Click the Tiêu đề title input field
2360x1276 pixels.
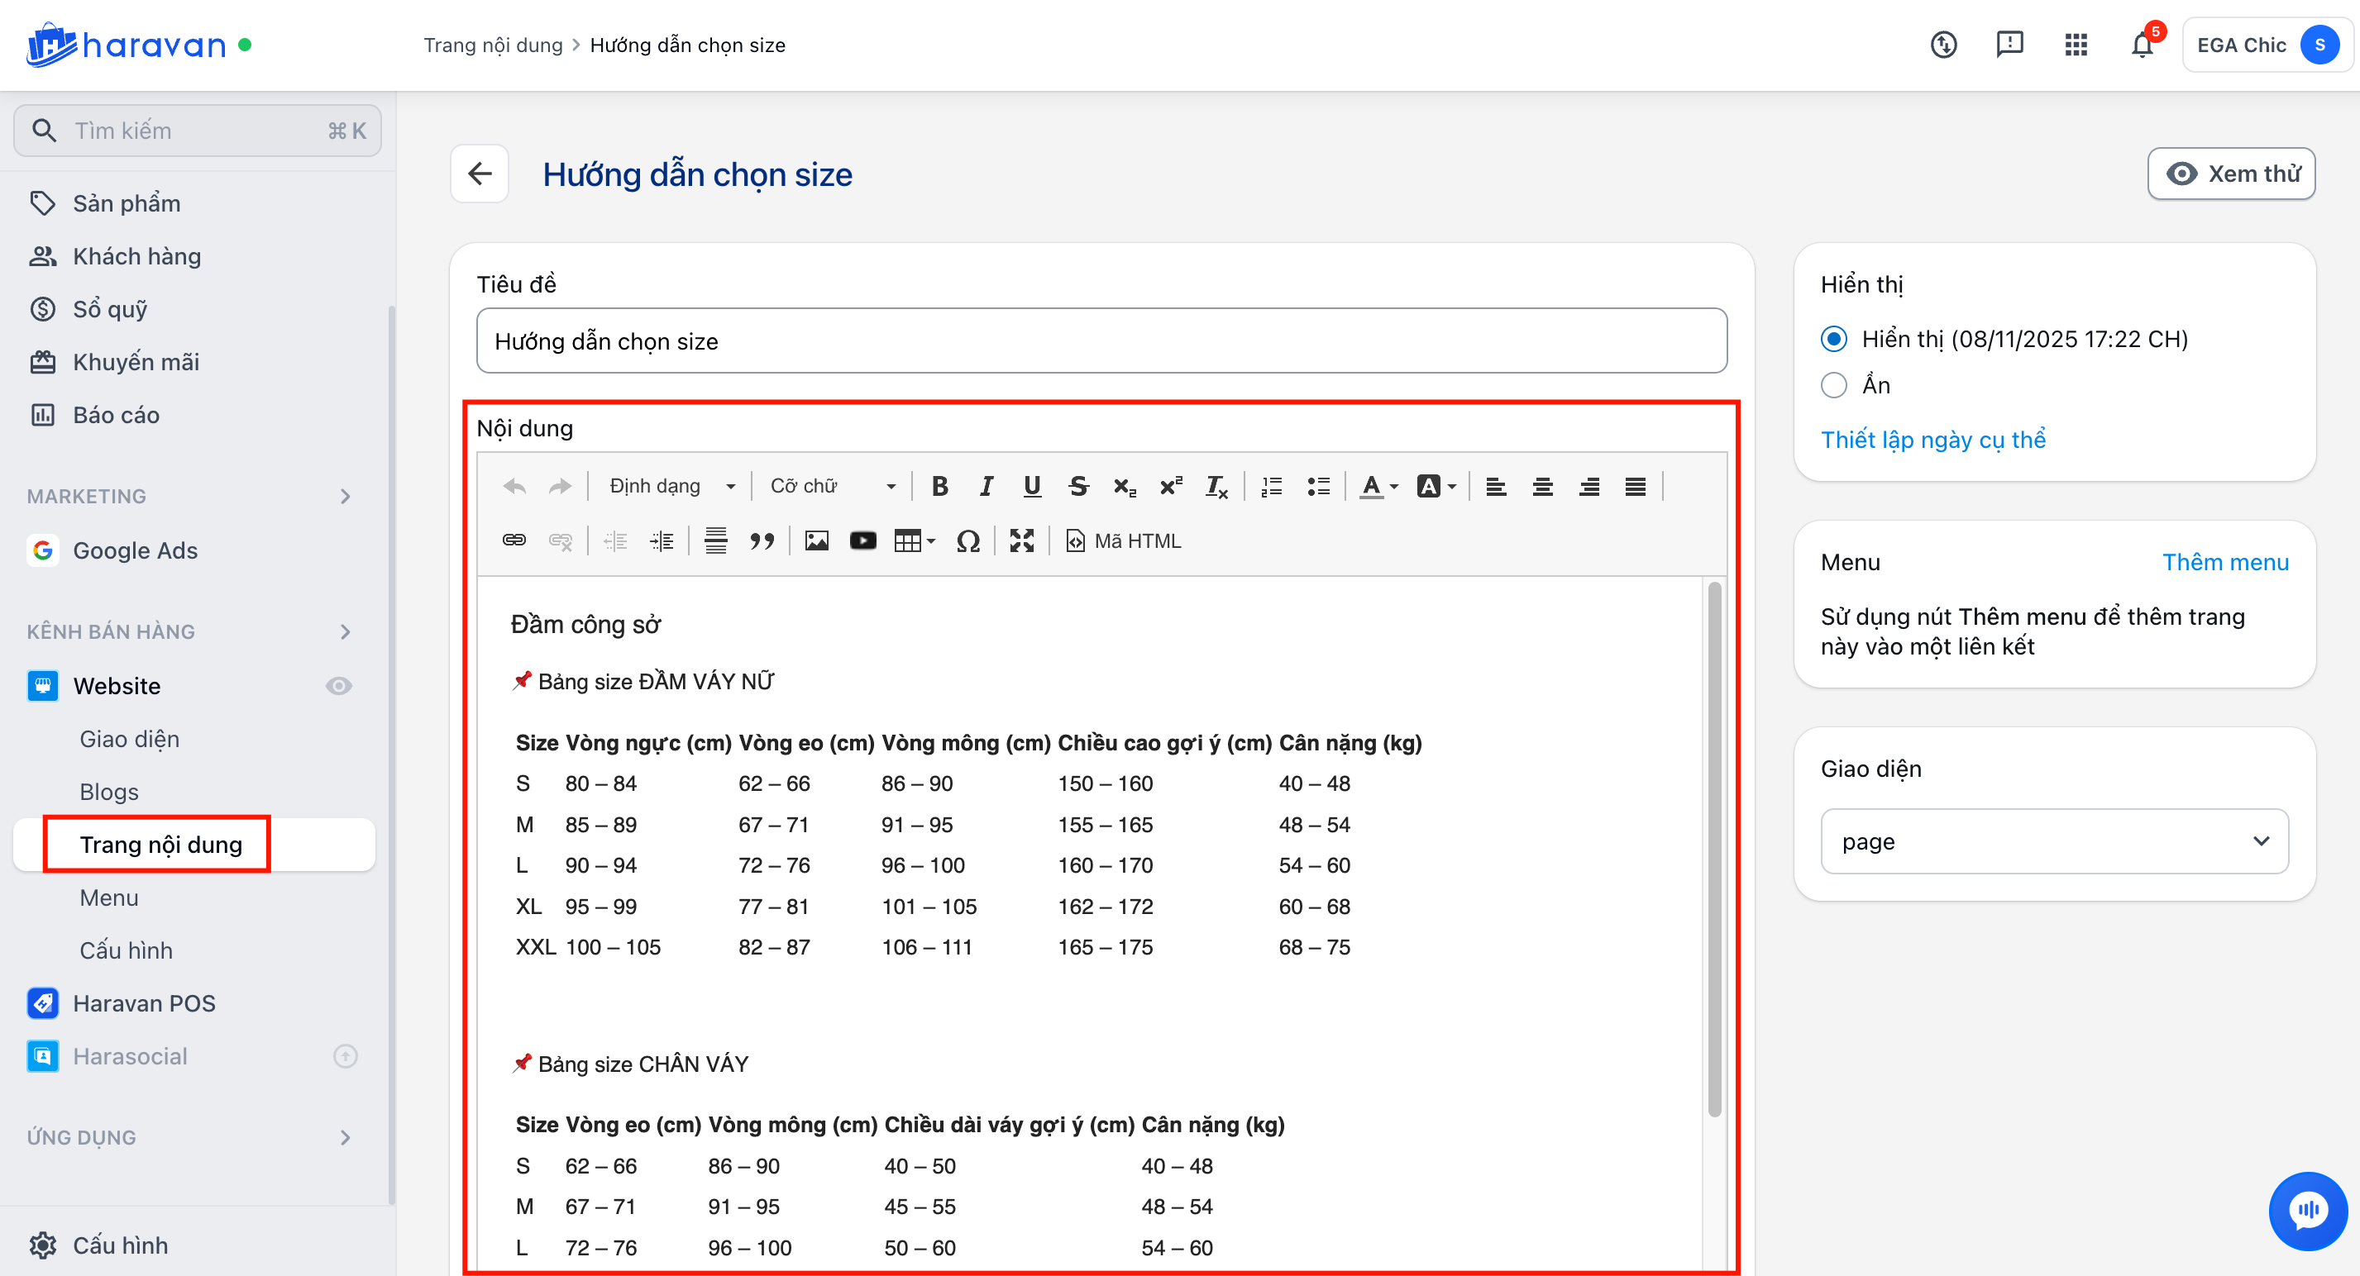1101,341
